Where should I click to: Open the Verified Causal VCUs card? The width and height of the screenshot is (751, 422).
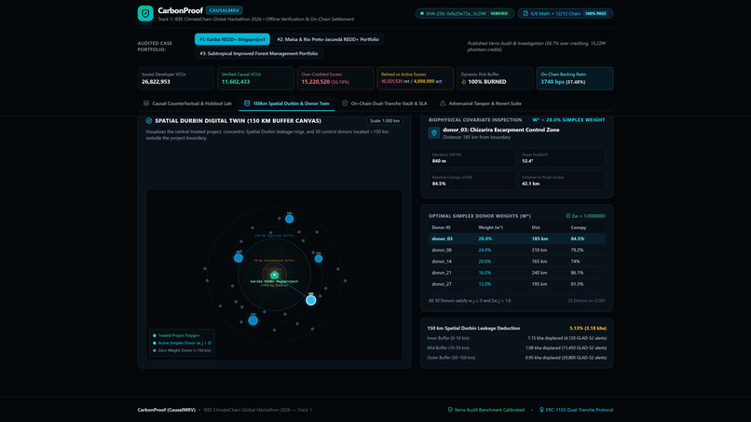coord(255,78)
